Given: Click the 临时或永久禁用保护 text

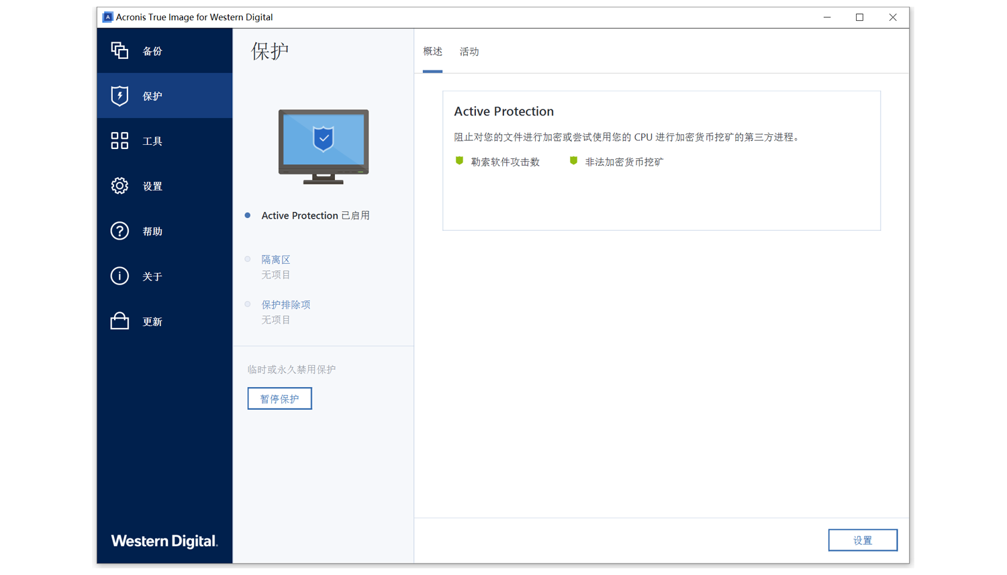Looking at the screenshot, I should 291,370.
